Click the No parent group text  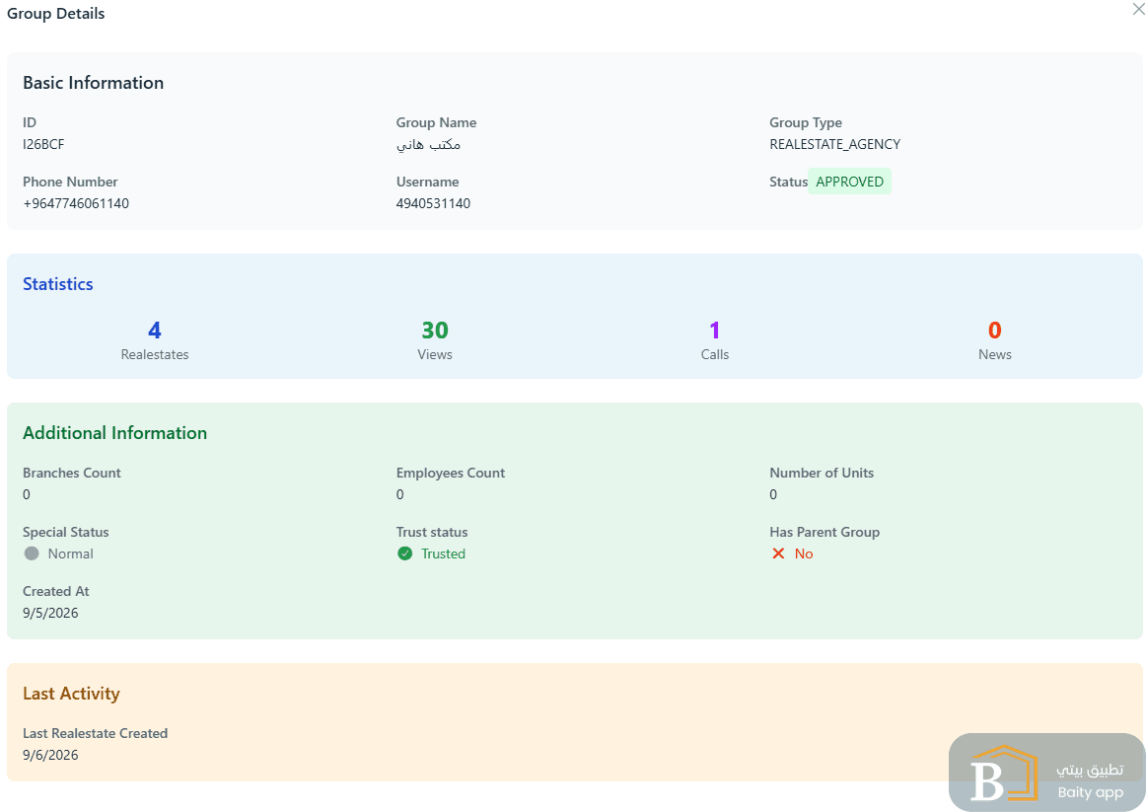click(x=804, y=554)
